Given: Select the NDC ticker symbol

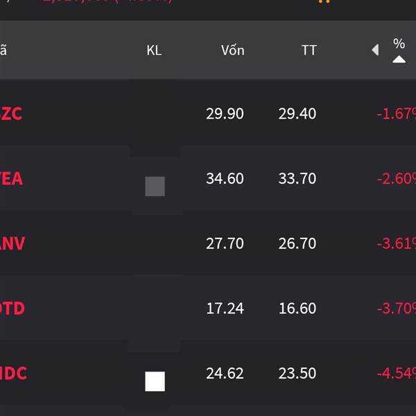Looking at the screenshot, I should pos(13,374).
